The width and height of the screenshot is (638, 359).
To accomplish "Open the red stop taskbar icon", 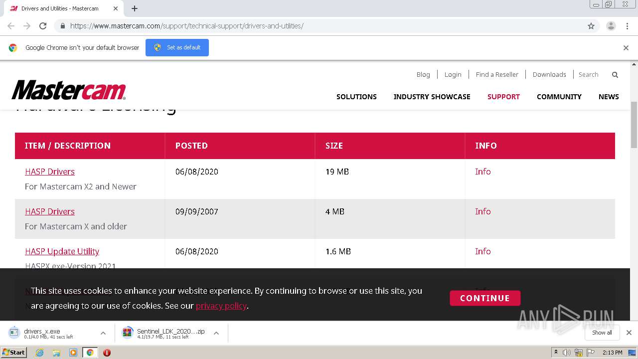I will click(107, 353).
